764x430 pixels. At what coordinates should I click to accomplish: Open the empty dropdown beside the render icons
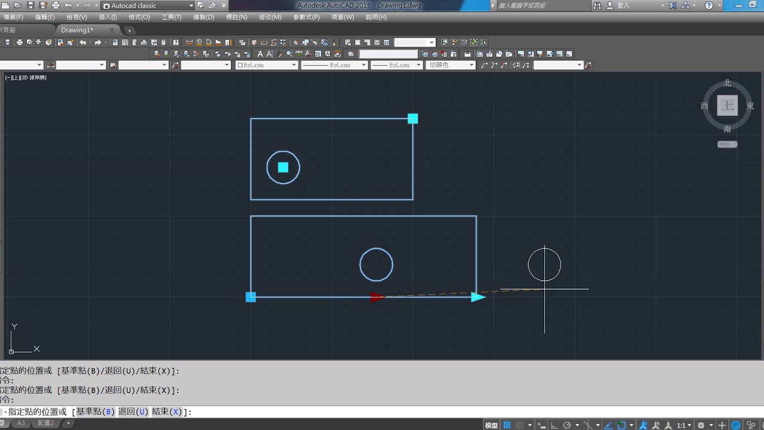click(415, 42)
